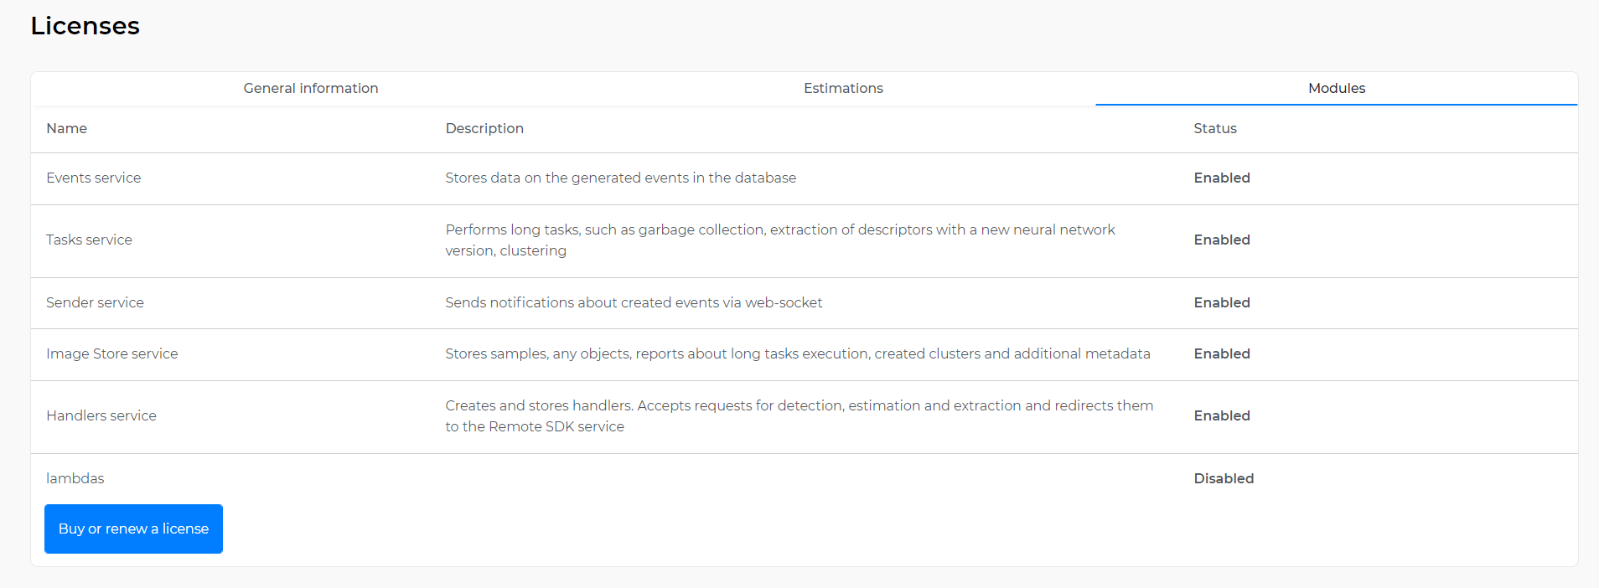Click the Disabled status for lambdas

pos(1224,478)
